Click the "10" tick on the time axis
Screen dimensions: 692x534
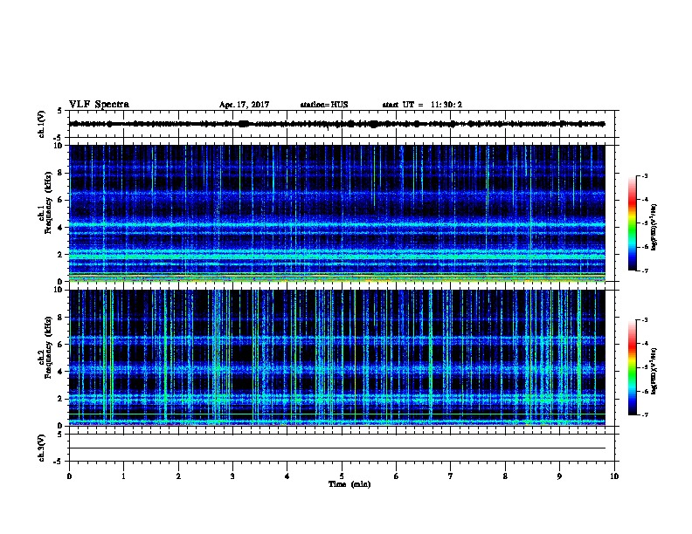[x=614, y=476]
